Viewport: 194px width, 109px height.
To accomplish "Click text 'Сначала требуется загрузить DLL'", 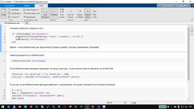I will pyautogui.click(x=27, y=28).
